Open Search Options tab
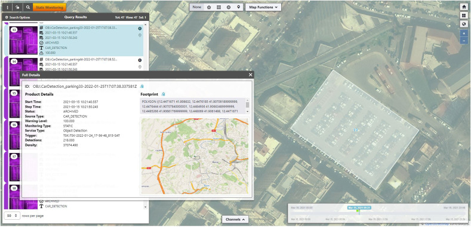471x227 pixels. [x=18, y=17]
